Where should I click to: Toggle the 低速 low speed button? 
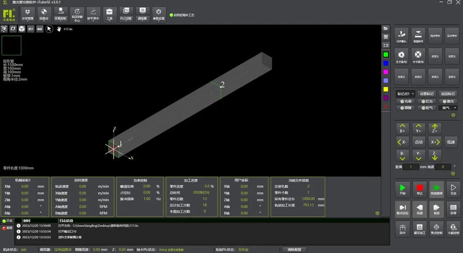[451, 142]
